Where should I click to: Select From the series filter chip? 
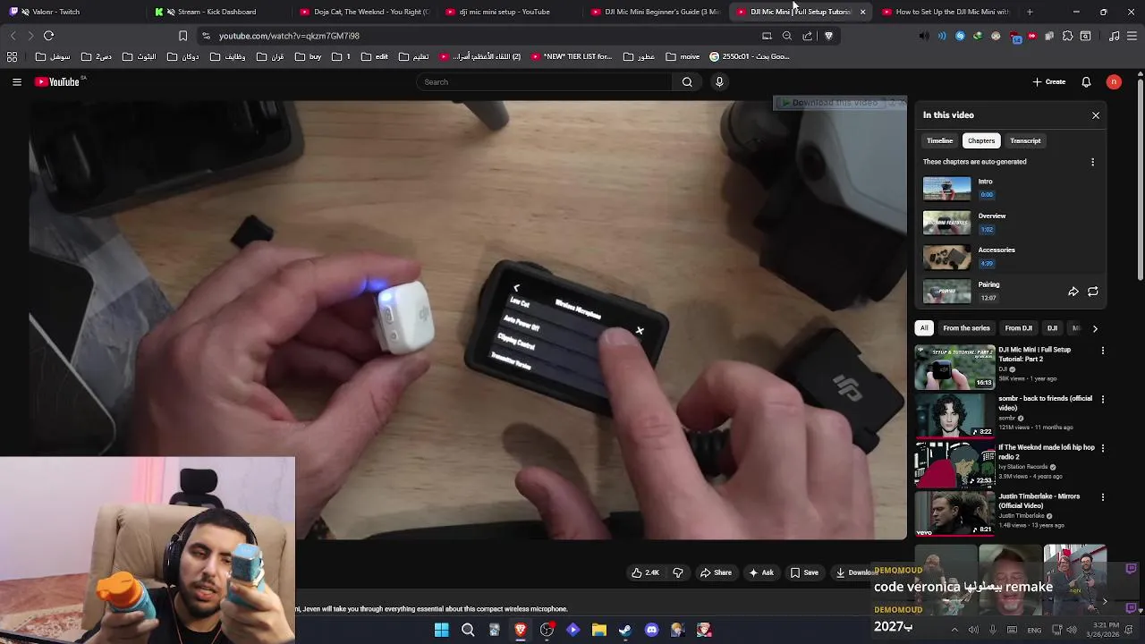click(x=966, y=328)
